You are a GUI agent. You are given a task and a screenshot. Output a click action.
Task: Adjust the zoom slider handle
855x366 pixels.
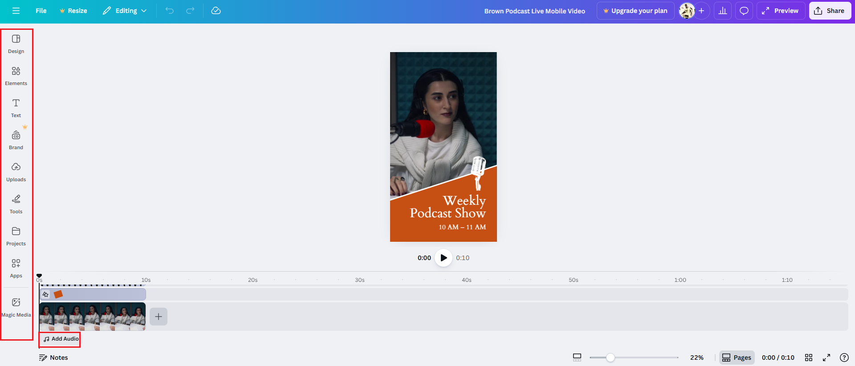click(611, 358)
